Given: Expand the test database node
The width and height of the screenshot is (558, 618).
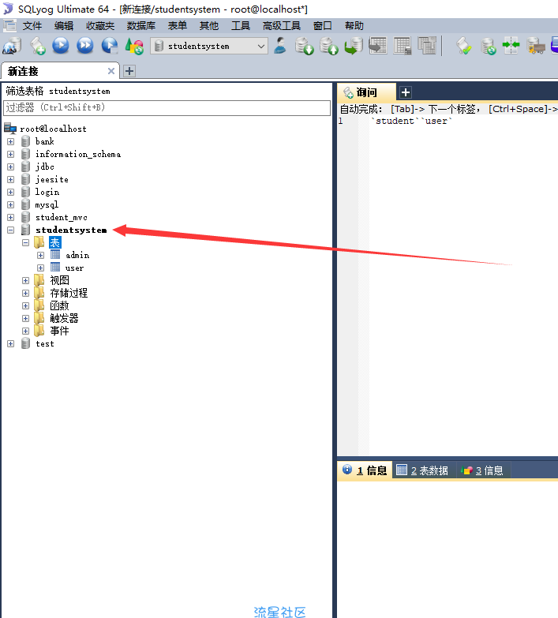Looking at the screenshot, I should click(x=10, y=343).
